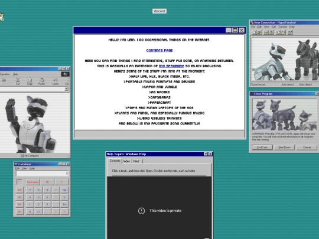The image size is (319, 239).
Task: Click the 1/x reciprocal button in Calculator
Action: tap(64, 204)
